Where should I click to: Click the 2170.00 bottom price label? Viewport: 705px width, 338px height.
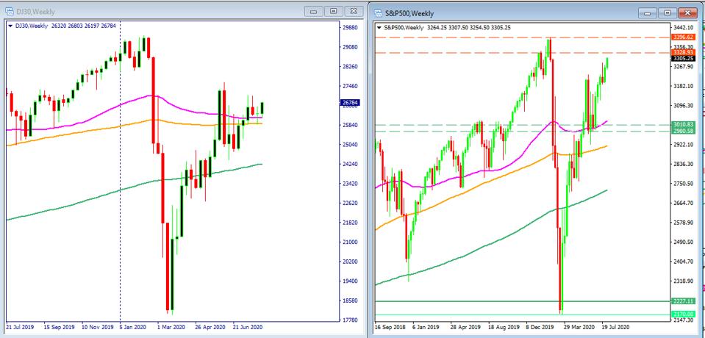(x=683, y=314)
